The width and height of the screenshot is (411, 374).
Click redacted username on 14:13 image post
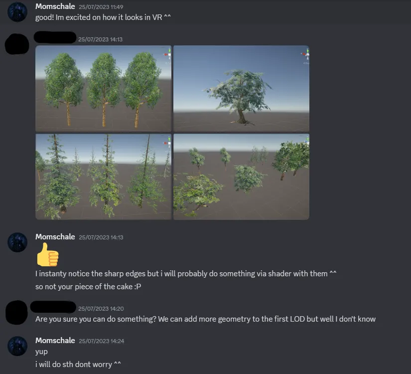click(x=55, y=37)
